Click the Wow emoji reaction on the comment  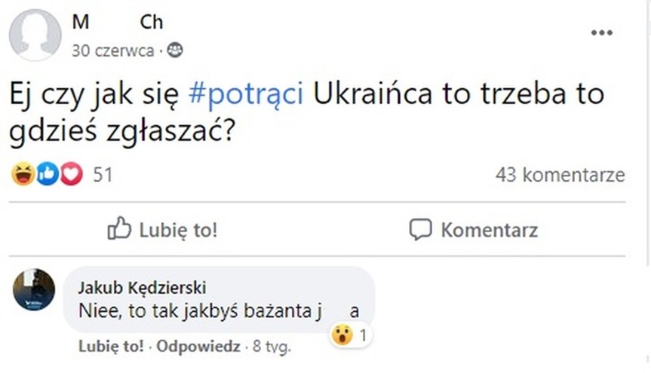342,335
